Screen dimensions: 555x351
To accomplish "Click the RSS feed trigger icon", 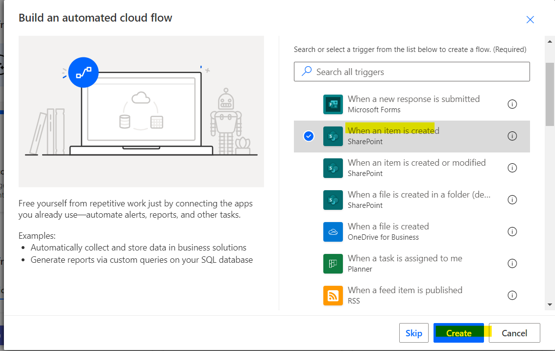I will [333, 296].
